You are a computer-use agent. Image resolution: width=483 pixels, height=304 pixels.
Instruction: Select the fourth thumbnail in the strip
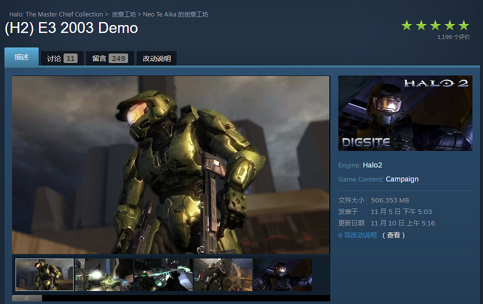[223, 274]
